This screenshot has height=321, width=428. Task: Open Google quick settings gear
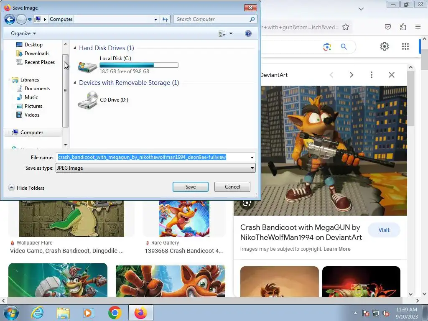[x=385, y=46]
